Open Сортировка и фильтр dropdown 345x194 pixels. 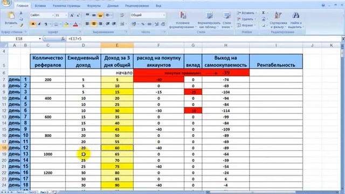point(278,20)
